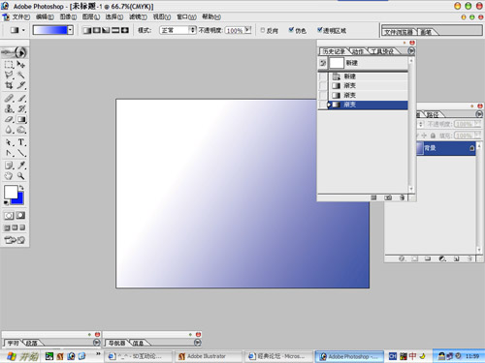Pick the Crop tool

pos(9,85)
